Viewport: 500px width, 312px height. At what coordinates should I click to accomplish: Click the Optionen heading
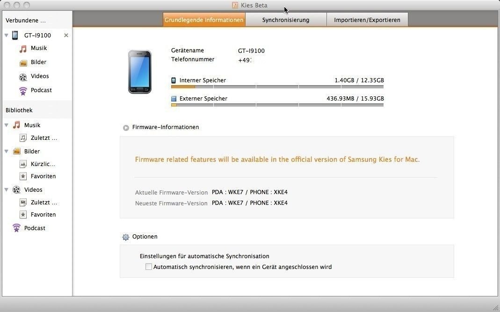tap(145, 236)
